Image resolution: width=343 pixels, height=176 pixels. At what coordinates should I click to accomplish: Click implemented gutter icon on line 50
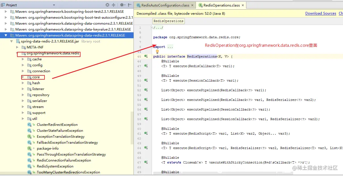tap(146, 80)
